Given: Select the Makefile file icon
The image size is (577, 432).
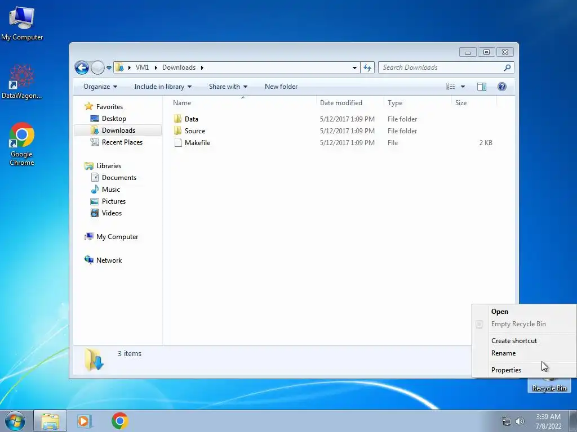Looking at the screenshot, I should (x=178, y=142).
